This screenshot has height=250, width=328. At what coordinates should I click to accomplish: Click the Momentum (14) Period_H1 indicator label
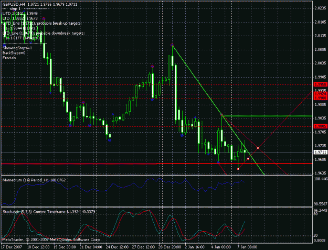click(x=34, y=180)
